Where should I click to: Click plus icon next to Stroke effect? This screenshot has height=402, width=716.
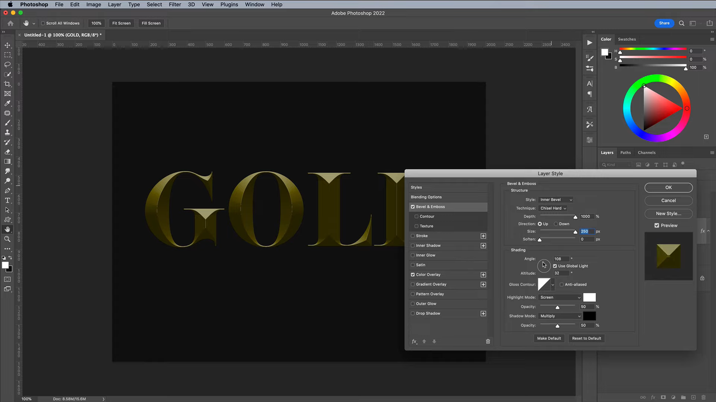[483, 236]
